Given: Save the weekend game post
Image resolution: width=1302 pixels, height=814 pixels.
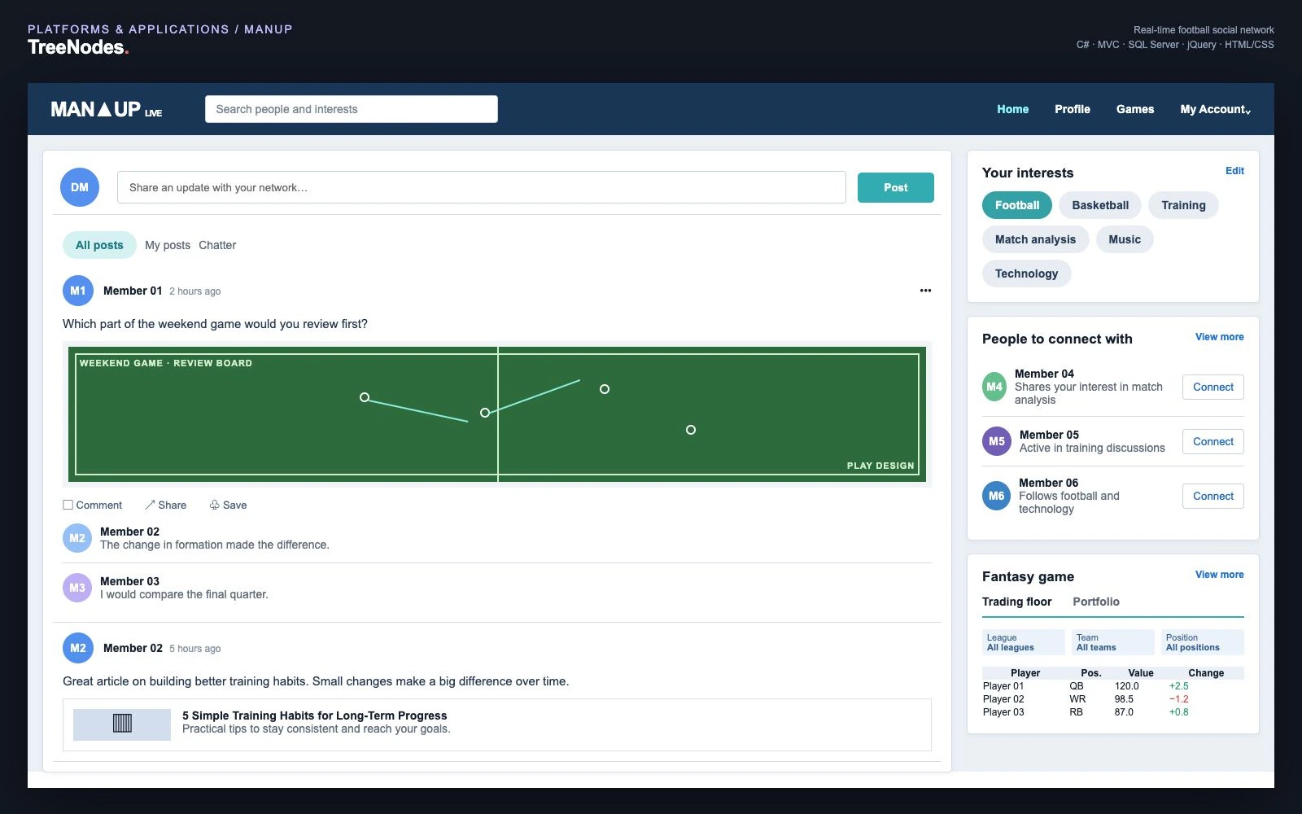Looking at the screenshot, I should point(228,505).
